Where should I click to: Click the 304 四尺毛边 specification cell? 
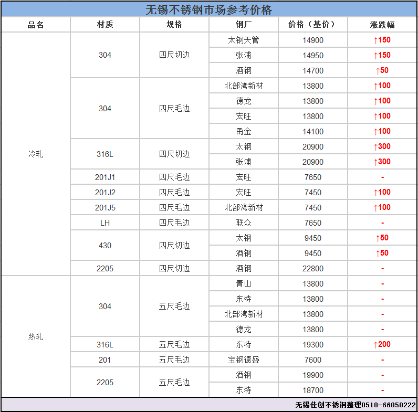click(x=174, y=109)
